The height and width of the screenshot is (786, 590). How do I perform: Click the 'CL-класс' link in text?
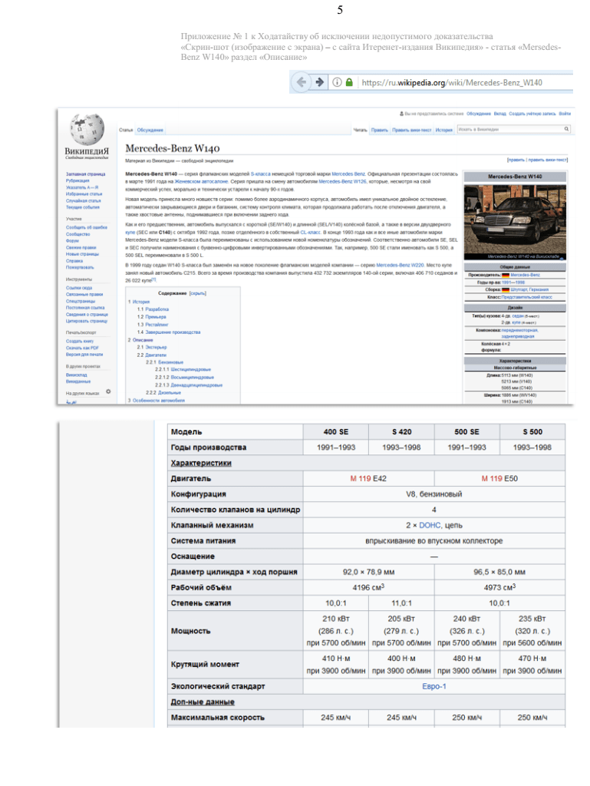click(310, 232)
